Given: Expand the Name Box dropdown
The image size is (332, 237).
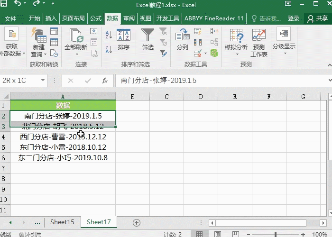Looking at the screenshot, I should coord(43,80).
